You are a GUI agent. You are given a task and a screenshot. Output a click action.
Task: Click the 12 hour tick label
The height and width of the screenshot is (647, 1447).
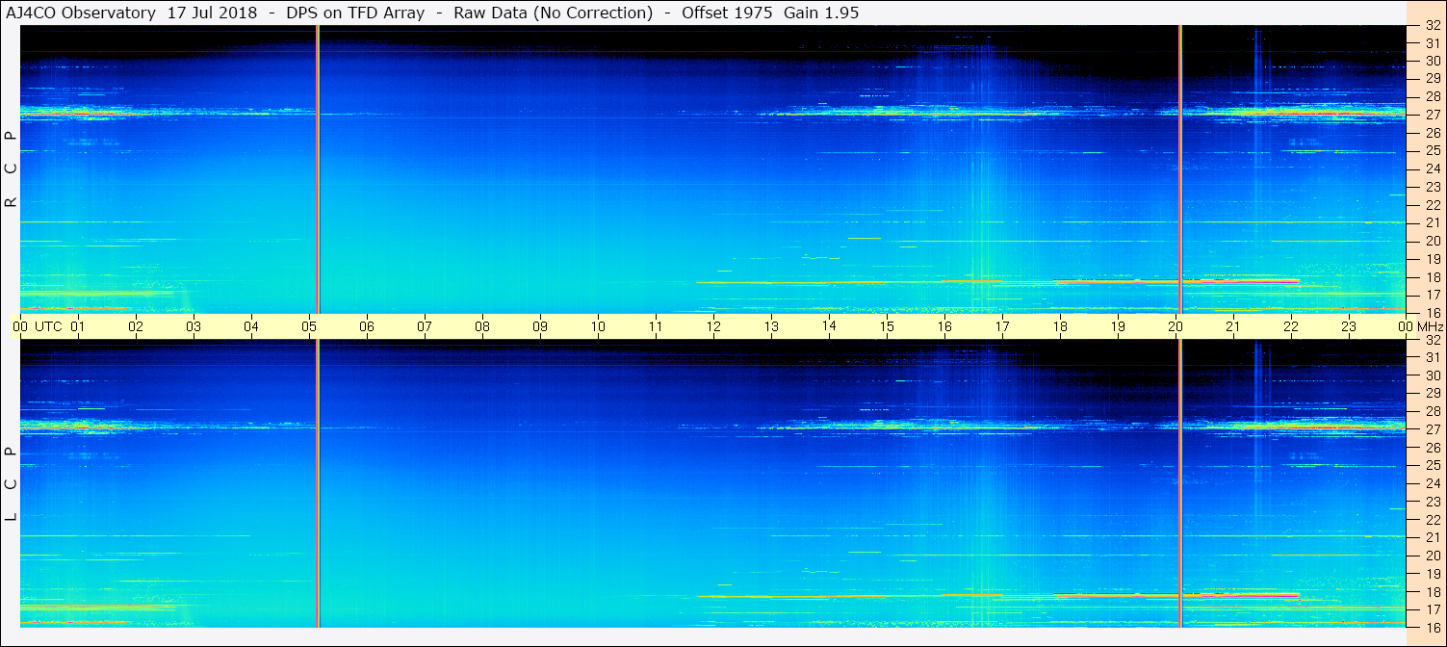pos(713,326)
